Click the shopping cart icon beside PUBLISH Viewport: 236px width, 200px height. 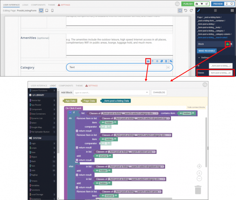[202, 4]
